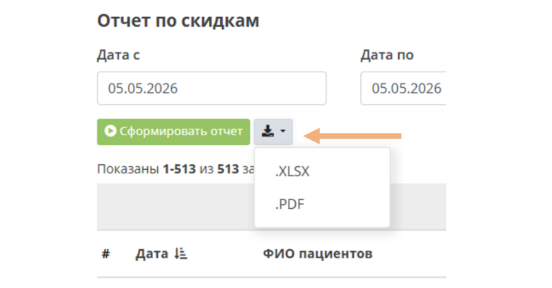Open the export dropdown caret arrow
Viewport: 552px width, 288px height.
pos(282,132)
